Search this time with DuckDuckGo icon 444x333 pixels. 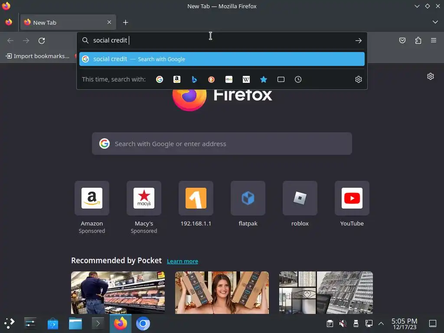point(211,79)
